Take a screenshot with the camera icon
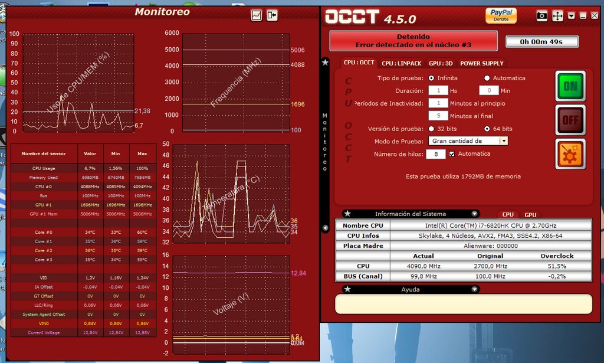604x363 pixels. coord(541,16)
